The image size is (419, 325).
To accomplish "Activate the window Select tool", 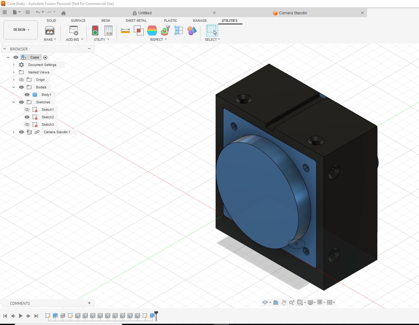I will coord(212,31).
